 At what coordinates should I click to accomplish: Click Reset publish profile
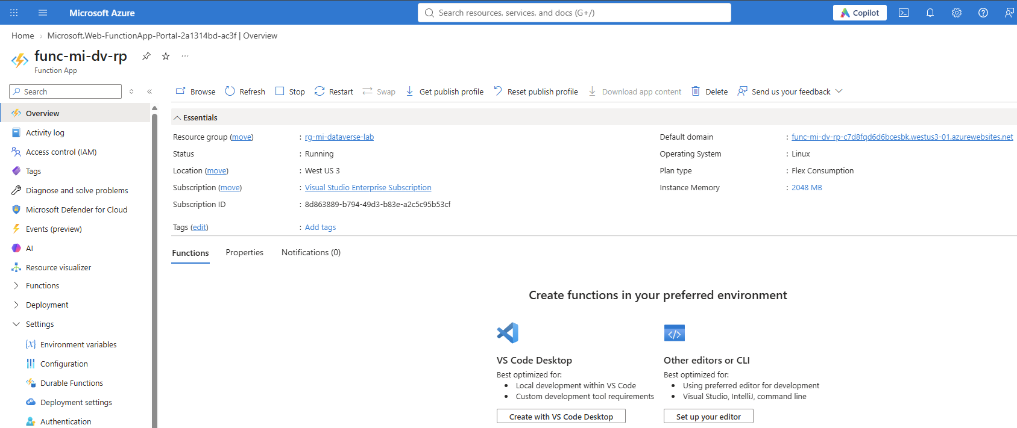[535, 91]
